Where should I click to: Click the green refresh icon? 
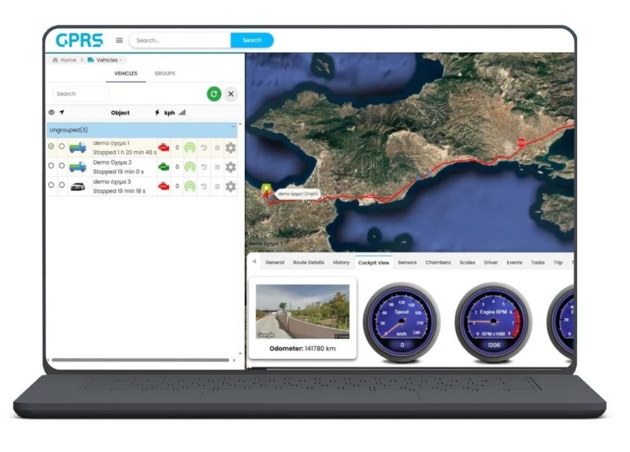(x=213, y=94)
